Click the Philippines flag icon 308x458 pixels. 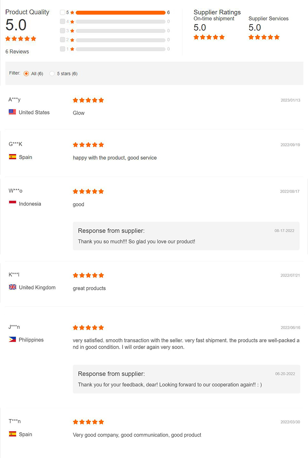12,340
